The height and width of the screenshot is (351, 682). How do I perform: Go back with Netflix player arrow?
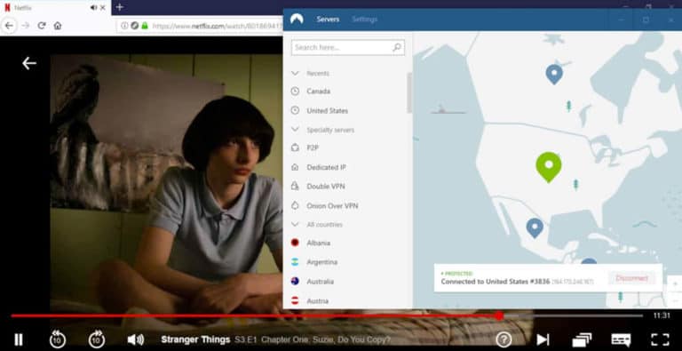click(x=29, y=64)
